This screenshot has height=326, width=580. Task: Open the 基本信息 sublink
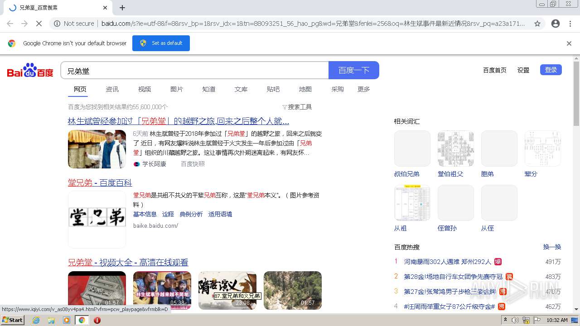click(x=145, y=214)
